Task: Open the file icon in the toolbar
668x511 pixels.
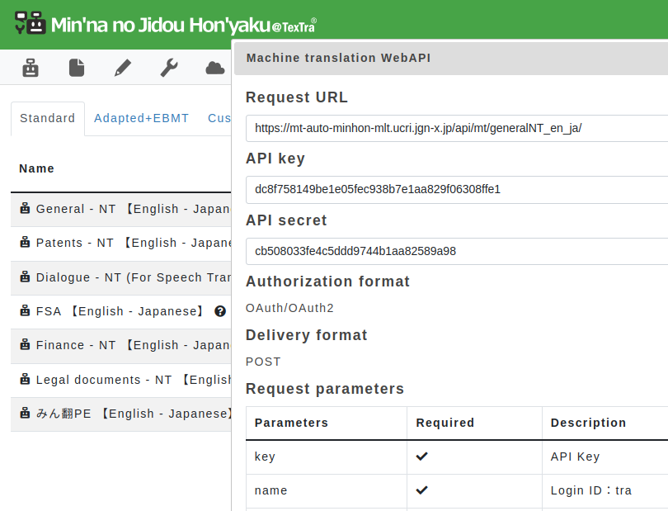Action: coord(77,68)
